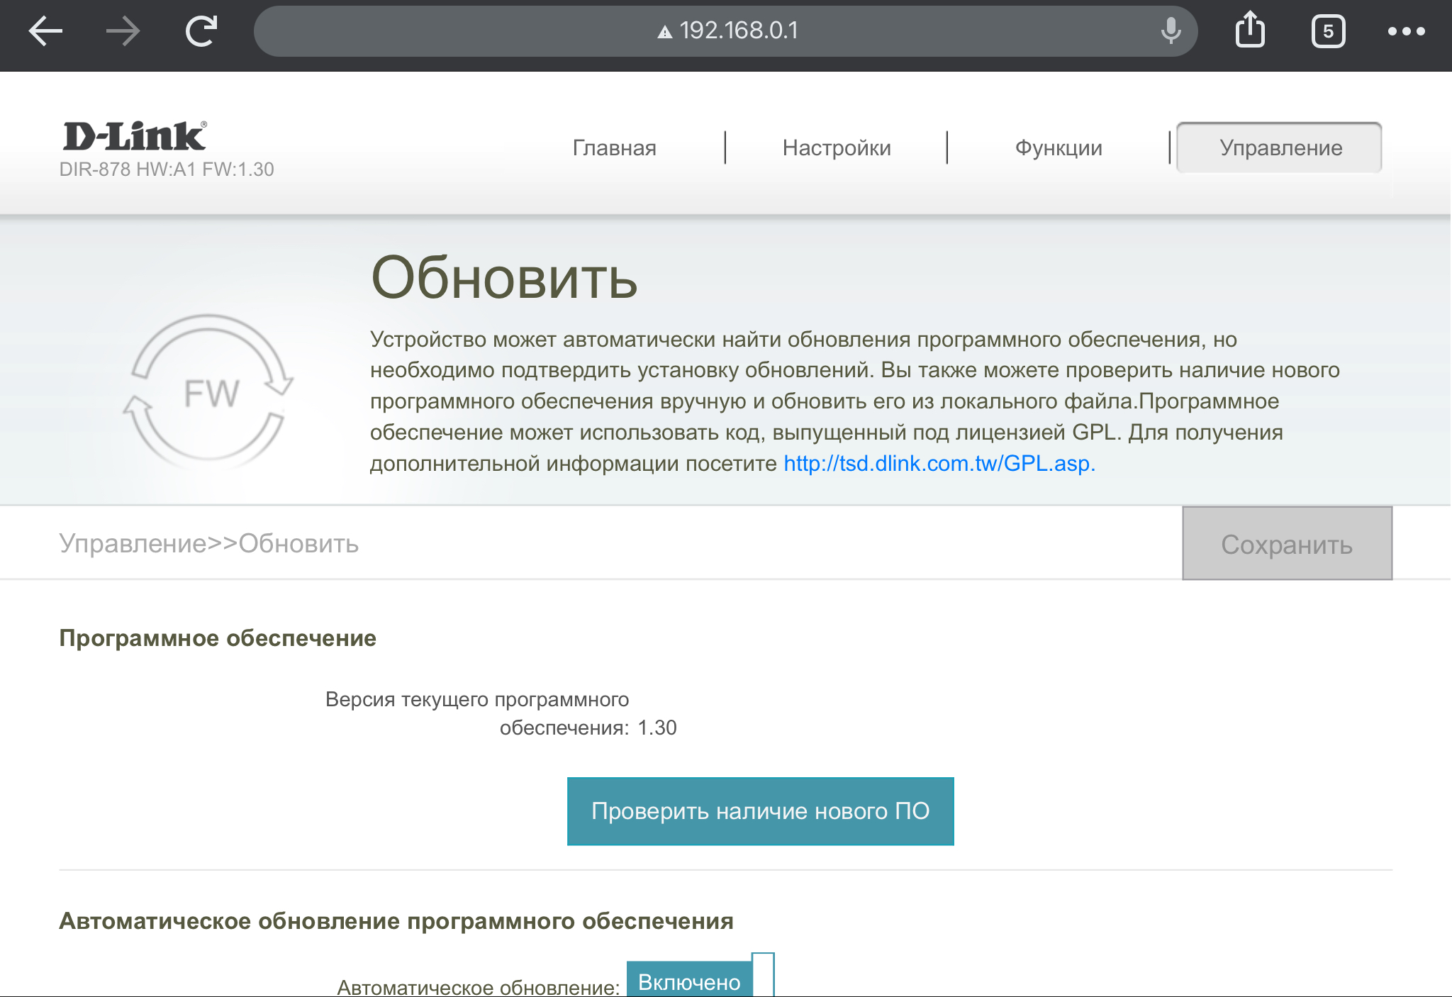Viewport: 1452px width, 997px height.
Task: Click the Управление>>Обновить breadcrumb
Action: coord(208,543)
